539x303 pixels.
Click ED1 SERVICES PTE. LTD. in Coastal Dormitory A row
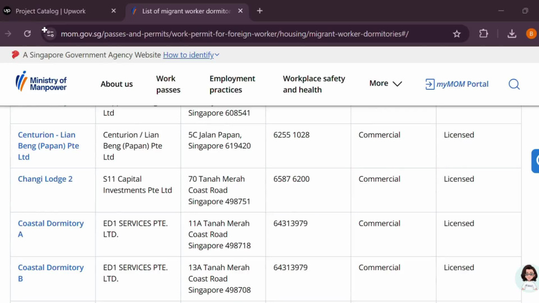(135, 229)
